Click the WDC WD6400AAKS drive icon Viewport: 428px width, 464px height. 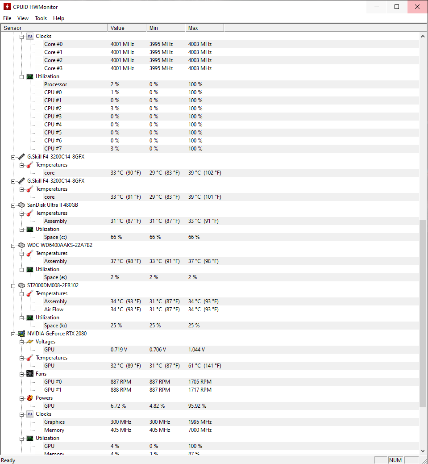21,245
